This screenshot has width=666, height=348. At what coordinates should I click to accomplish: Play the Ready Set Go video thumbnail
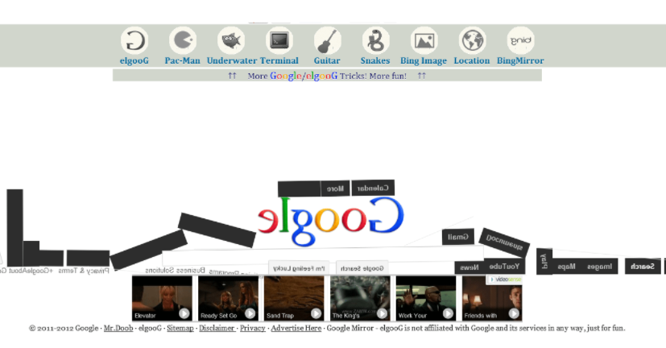coord(228,298)
